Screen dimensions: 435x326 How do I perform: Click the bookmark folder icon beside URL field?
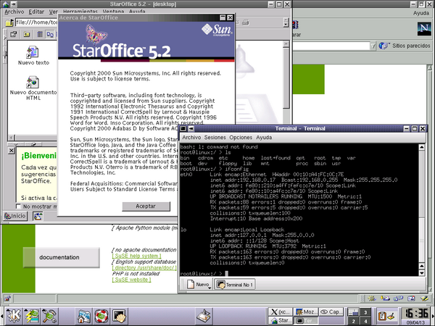point(9,22)
